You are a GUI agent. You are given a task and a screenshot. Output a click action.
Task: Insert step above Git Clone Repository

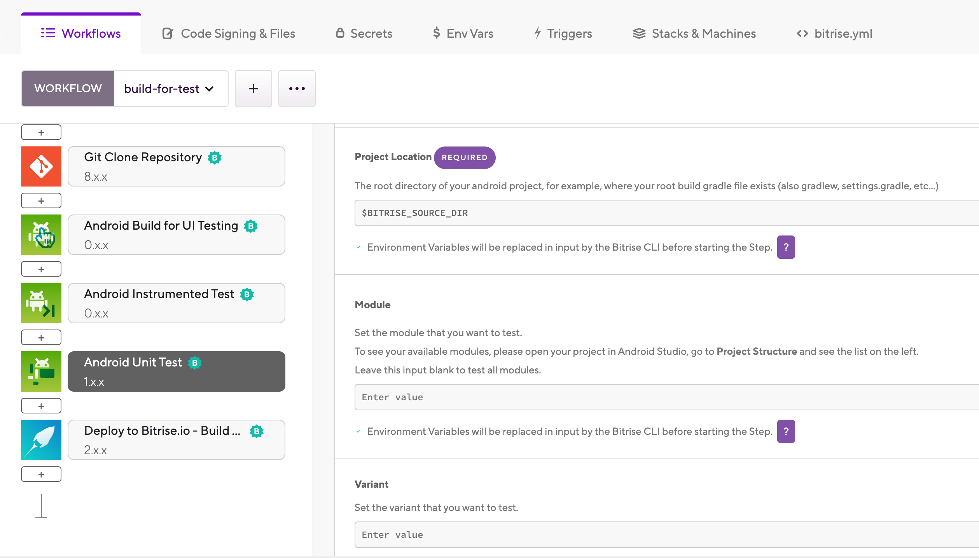coord(41,132)
